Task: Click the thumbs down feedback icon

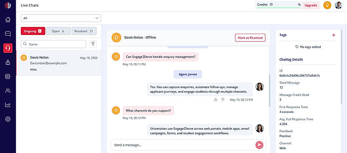Action: click(222, 100)
